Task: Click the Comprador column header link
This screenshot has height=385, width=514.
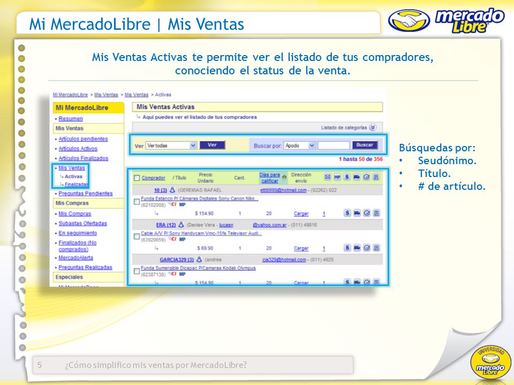Action: 154,178
